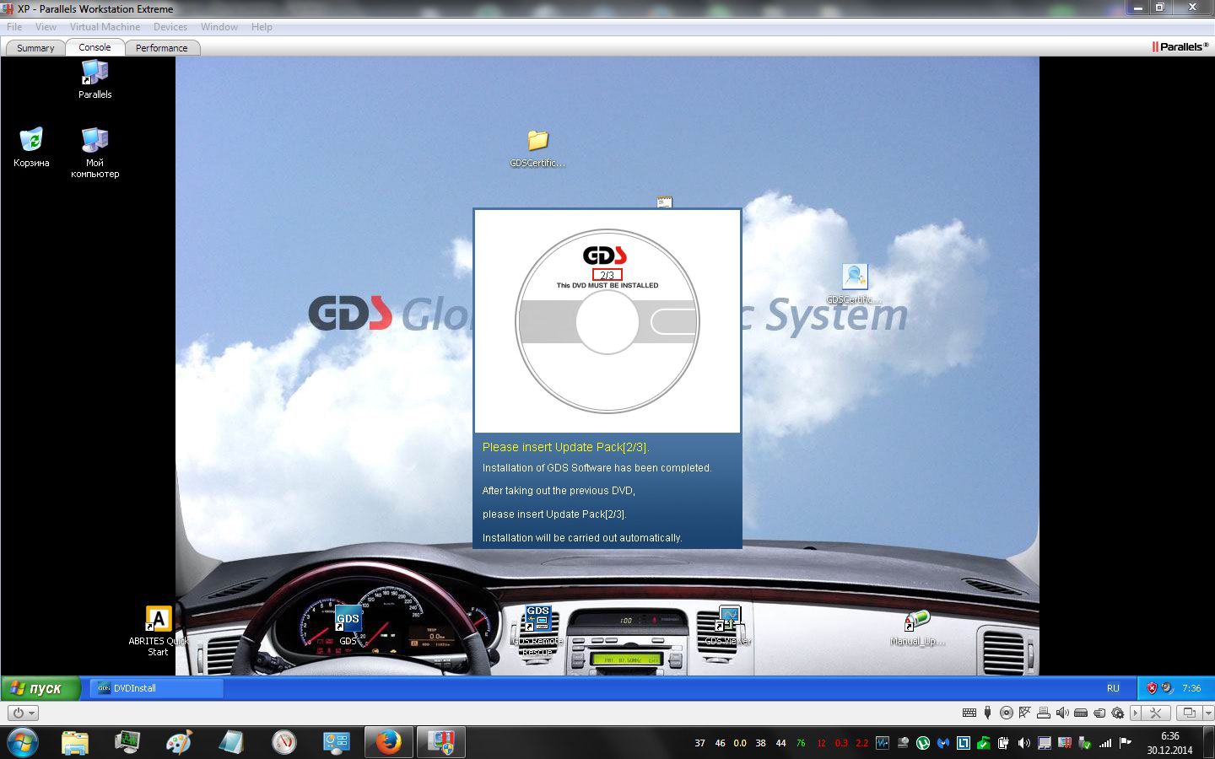Viewport: 1215px width, 759px height.
Task: Switch to the Performance tab
Action: [162, 48]
